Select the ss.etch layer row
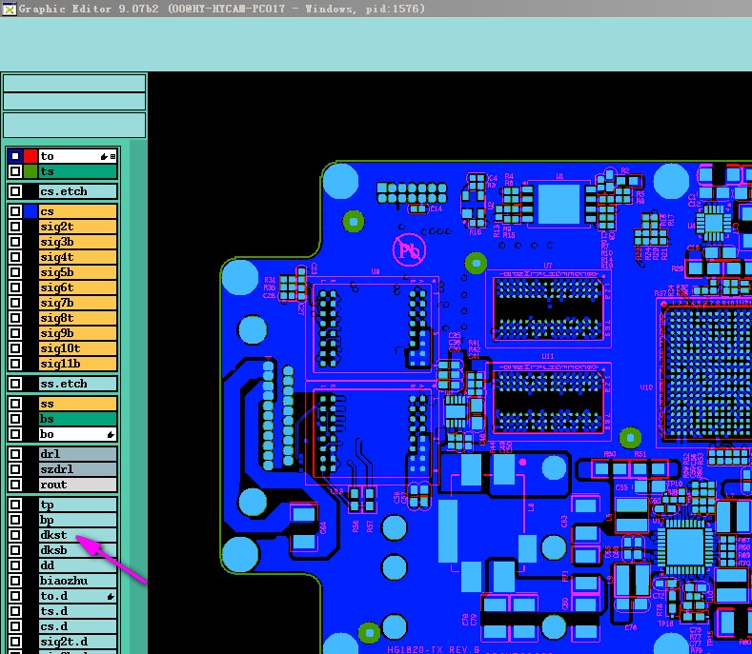752x654 pixels. point(78,384)
